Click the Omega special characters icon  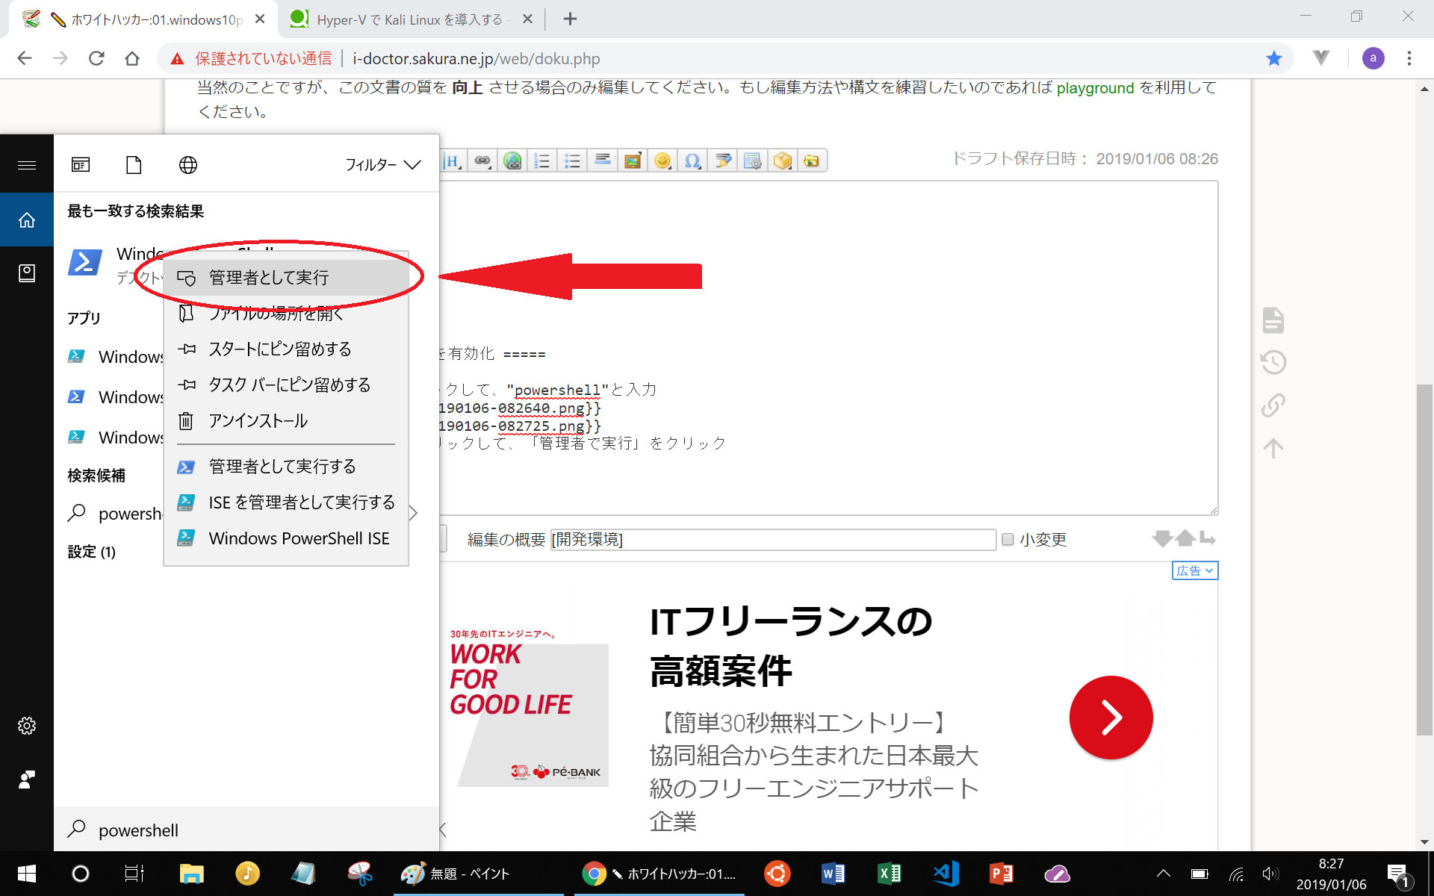pyautogui.click(x=692, y=161)
